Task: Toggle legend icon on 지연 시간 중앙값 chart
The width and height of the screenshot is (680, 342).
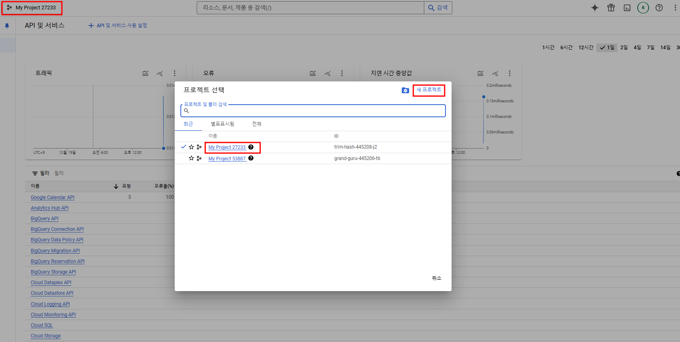Action: coord(480,73)
